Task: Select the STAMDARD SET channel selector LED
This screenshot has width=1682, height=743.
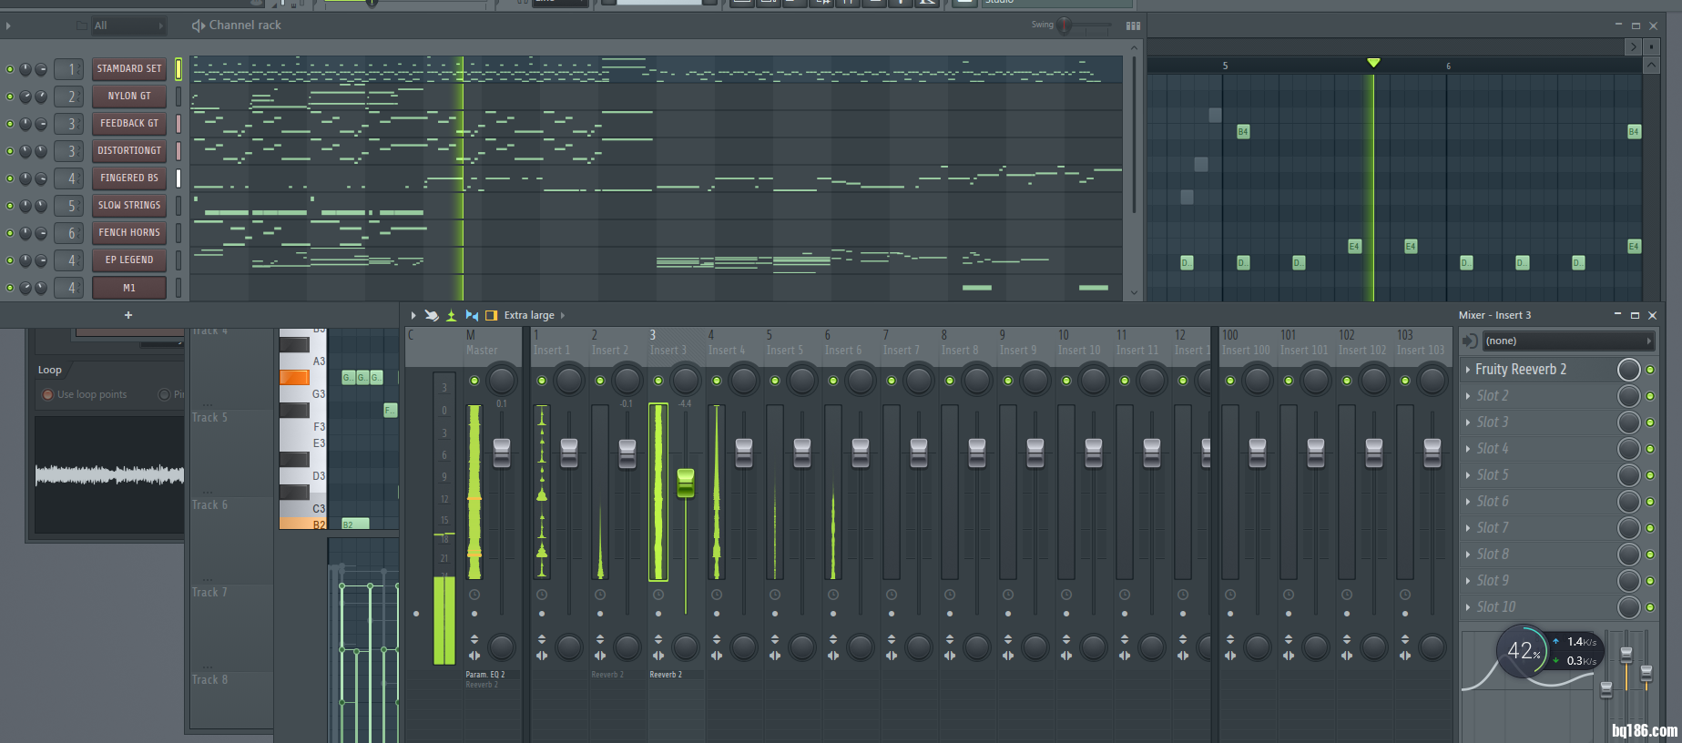Action: point(178,69)
